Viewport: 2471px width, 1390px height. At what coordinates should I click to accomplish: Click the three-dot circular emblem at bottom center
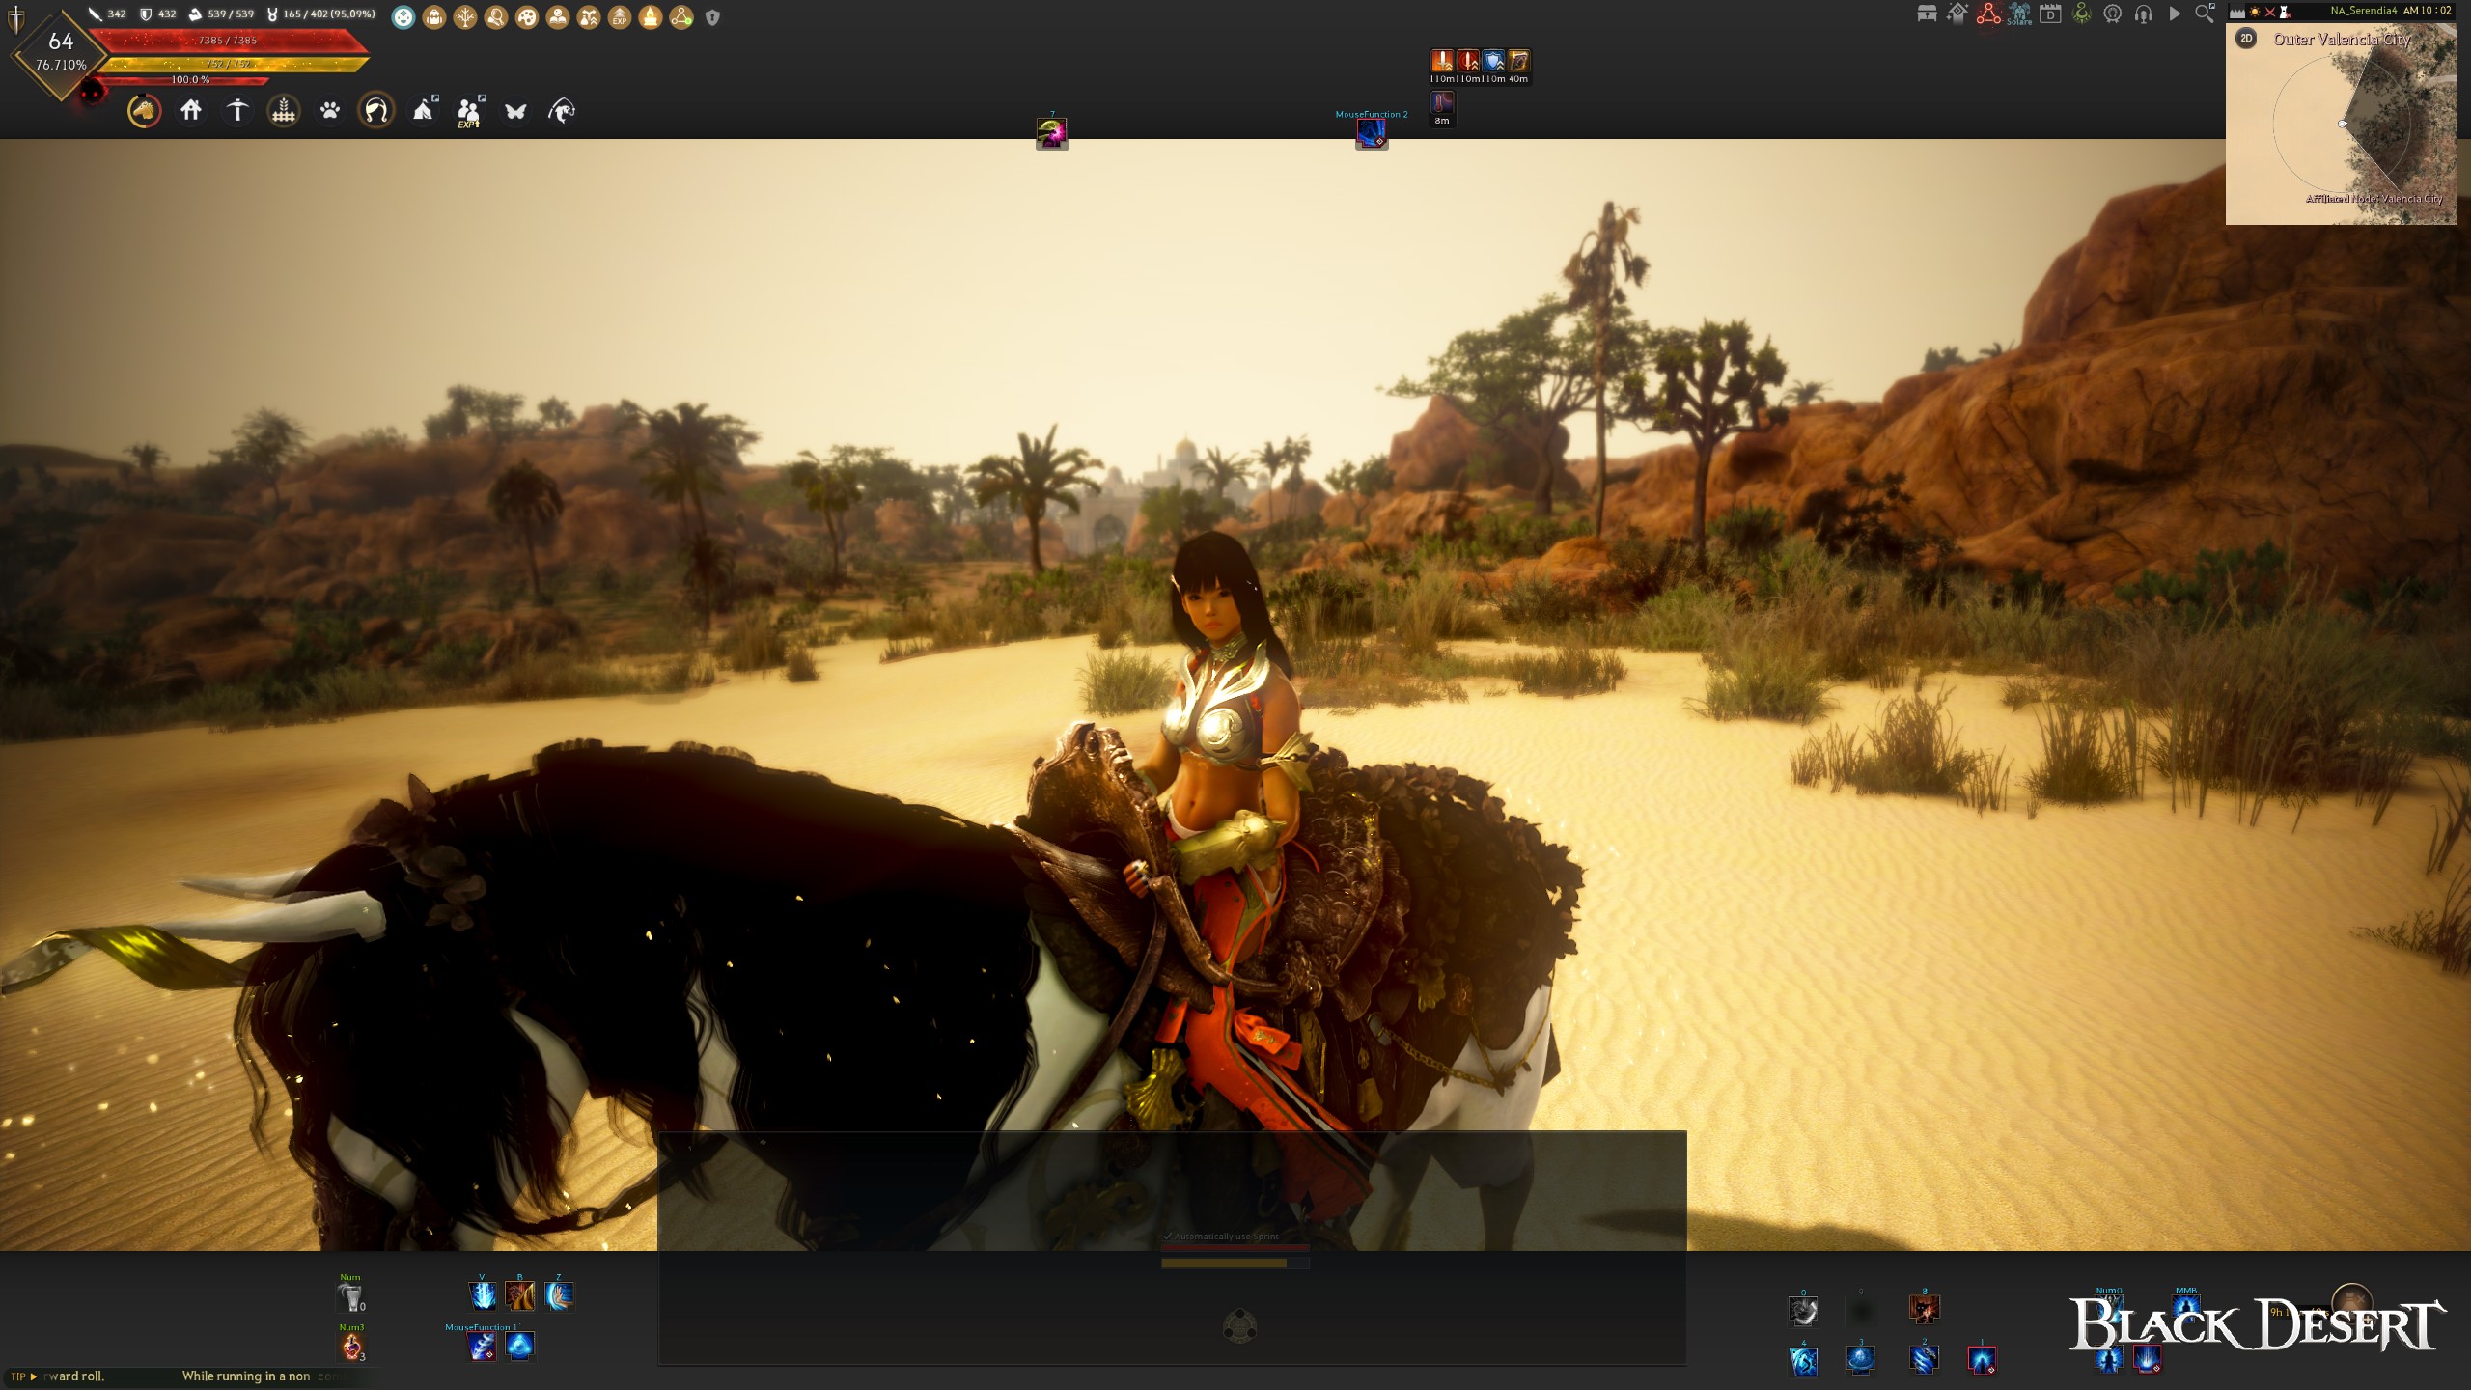pyautogui.click(x=1239, y=1326)
